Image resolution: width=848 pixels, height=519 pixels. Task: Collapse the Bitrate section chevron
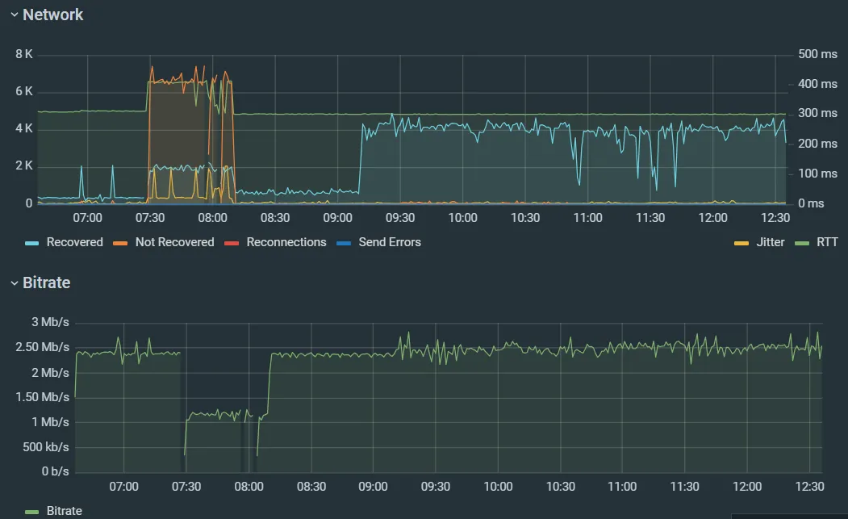[x=15, y=283]
